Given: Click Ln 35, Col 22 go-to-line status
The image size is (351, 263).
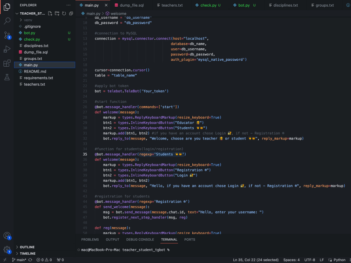Looking at the screenshot, I should click(256, 259).
